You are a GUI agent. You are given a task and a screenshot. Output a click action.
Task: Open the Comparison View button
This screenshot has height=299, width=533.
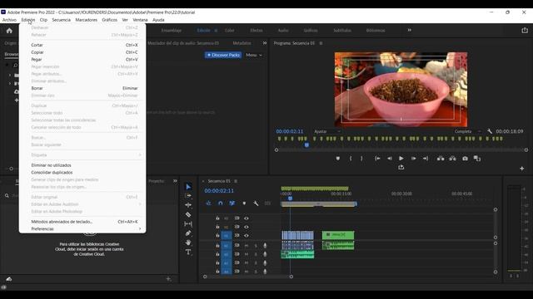click(x=477, y=159)
